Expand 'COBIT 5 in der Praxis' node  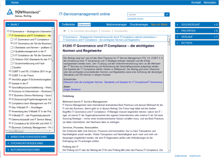10,75
